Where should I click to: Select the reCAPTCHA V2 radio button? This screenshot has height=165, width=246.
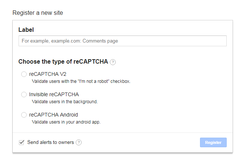24,74
